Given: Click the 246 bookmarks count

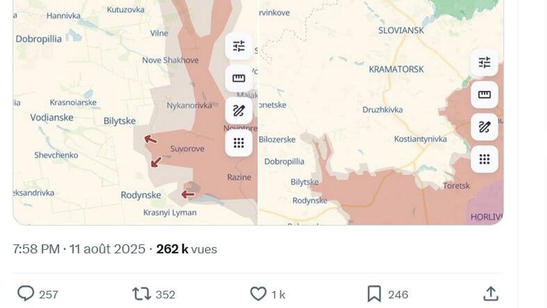Looking at the screenshot, I should (398, 294).
